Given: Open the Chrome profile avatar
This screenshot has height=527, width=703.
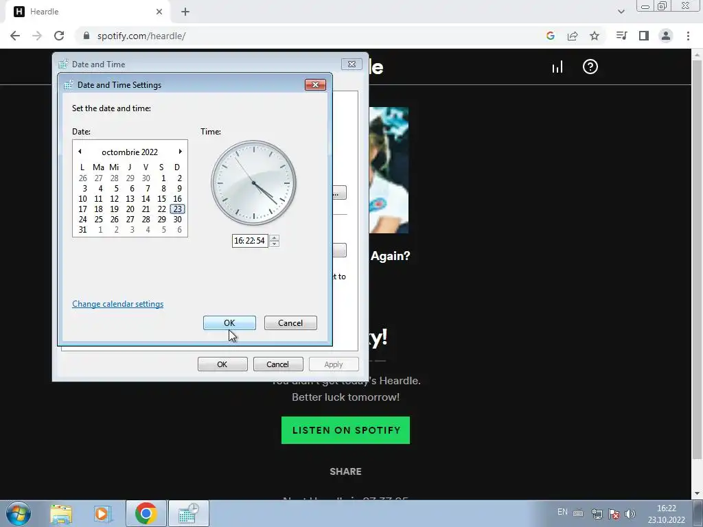Looking at the screenshot, I should coord(666,36).
